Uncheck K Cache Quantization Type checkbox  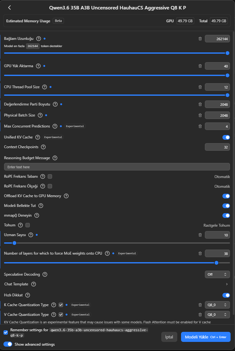tap(61, 305)
